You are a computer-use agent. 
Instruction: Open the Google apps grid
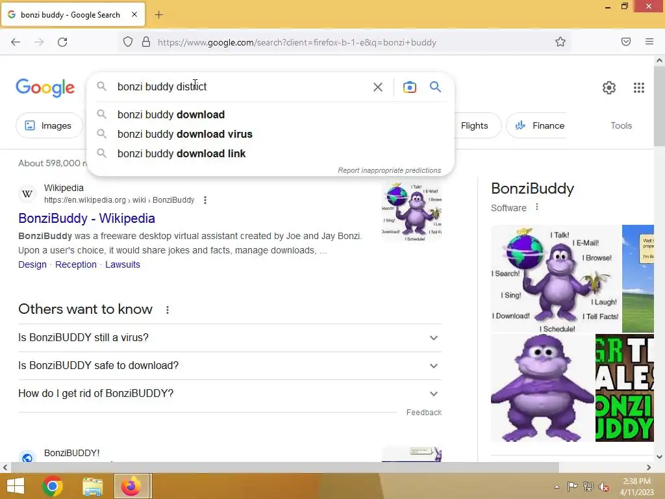click(x=639, y=88)
